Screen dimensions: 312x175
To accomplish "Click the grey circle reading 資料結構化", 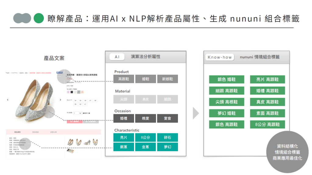I will pyautogui.click(x=287, y=152).
